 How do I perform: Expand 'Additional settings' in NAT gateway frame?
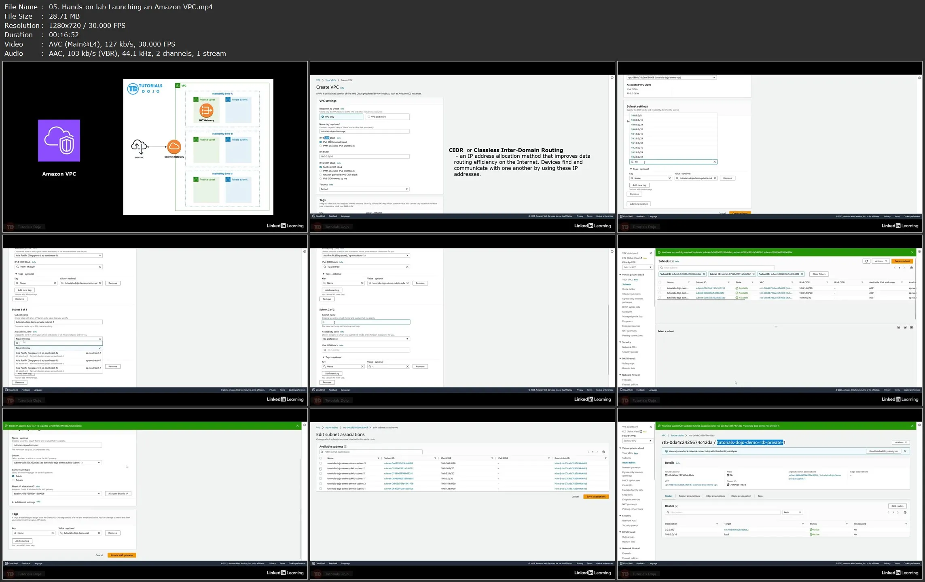tap(24, 502)
